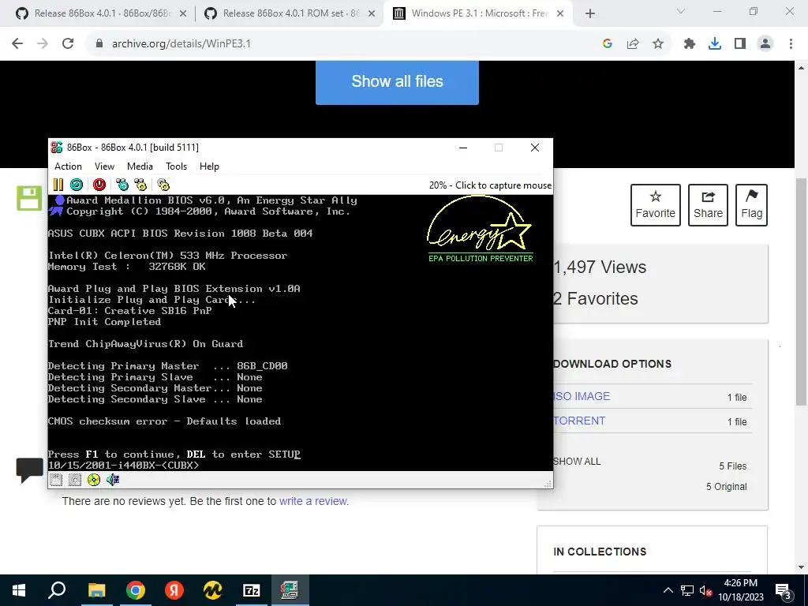Open a new Chrome tab
This screenshot has height=606, width=808.
(x=590, y=13)
